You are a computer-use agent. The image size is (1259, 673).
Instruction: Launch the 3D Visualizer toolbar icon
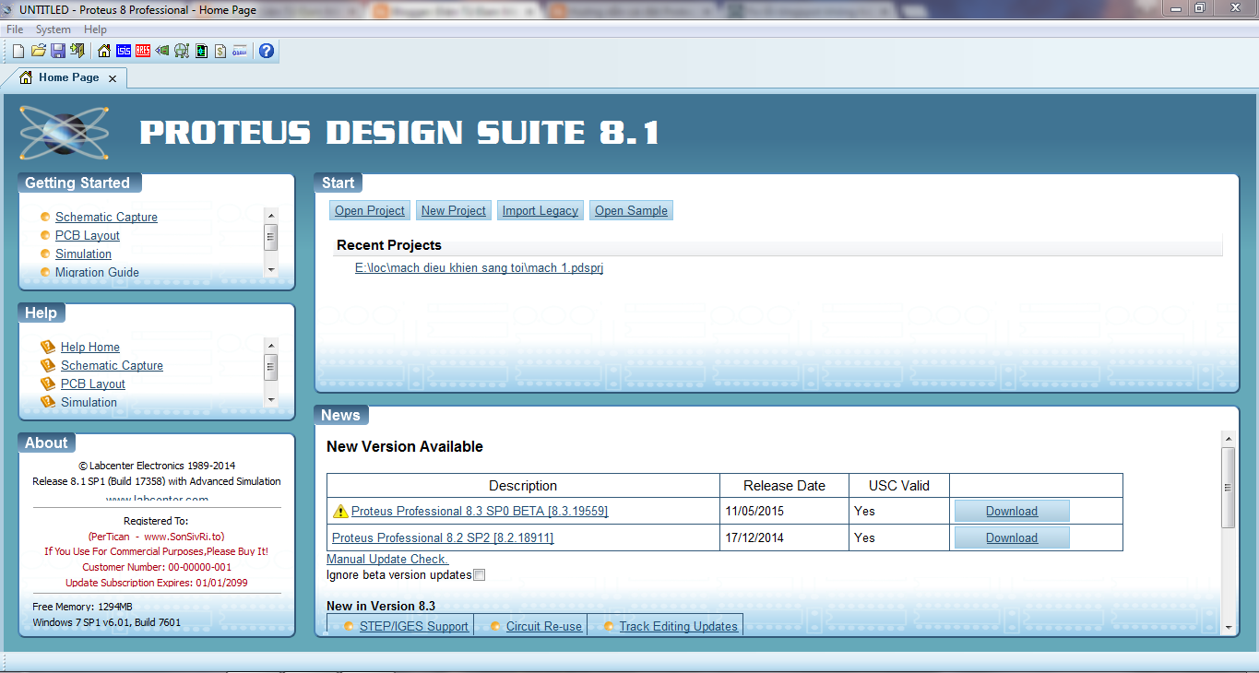coord(162,51)
